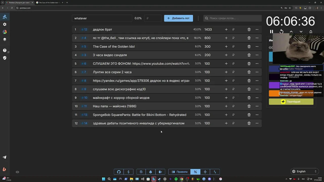Click the layers stack sidebar icon
This screenshot has height=182, width=324.
click(5, 39)
